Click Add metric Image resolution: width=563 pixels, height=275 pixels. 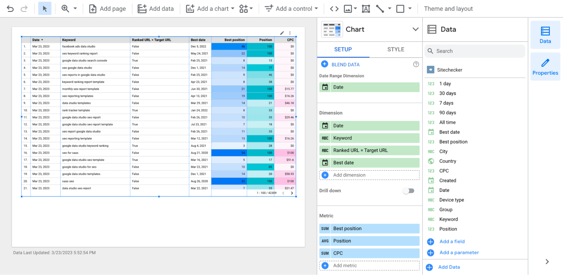(x=369, y=266)
